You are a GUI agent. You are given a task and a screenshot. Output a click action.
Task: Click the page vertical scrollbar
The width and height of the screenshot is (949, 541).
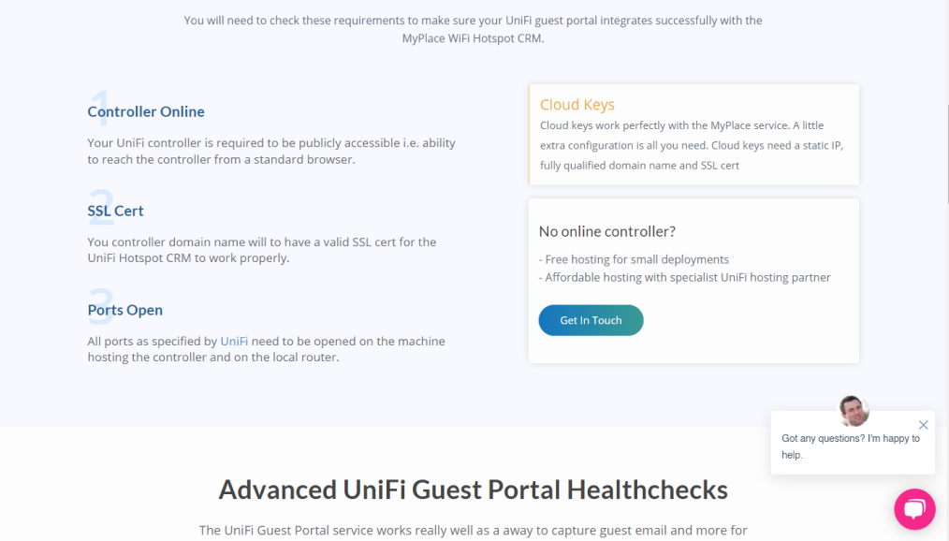click(945, 270)
